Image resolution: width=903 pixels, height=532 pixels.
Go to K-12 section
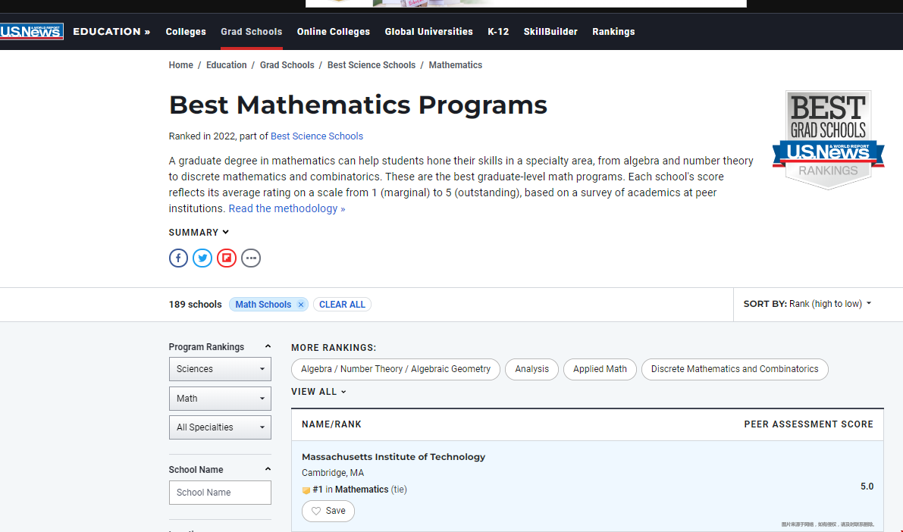pyautogui.click(x=498, y=32)
